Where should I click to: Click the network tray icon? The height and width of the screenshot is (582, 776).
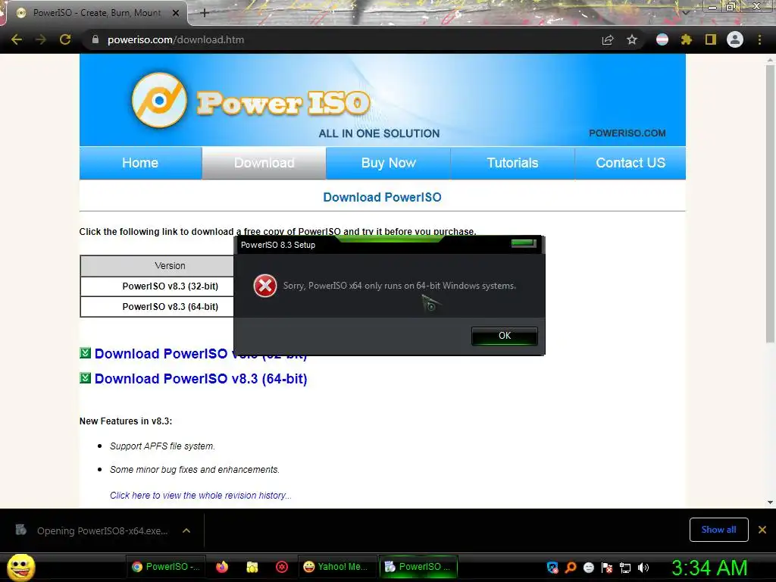pyautogui.click(x=625, y=568)
